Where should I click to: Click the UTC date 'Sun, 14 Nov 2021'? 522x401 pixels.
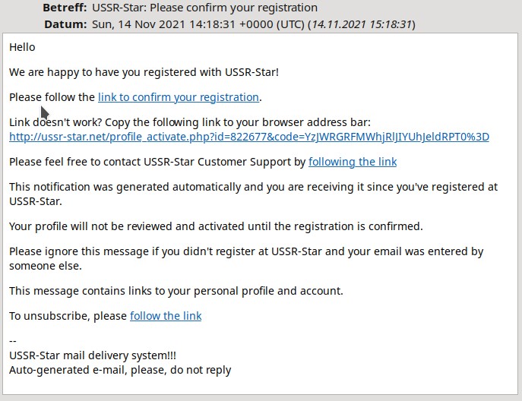pyautogui.click(x=138, y=24)
